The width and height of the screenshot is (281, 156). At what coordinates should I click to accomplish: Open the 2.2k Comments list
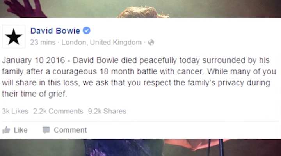(x=58, y=111)
